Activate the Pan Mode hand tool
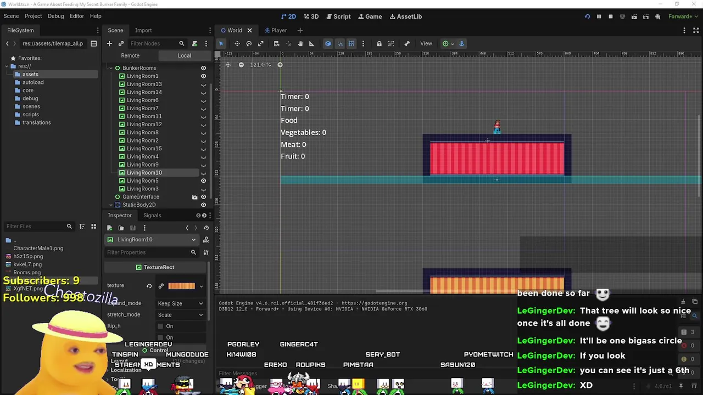Viewport: 703px width, 395px height. click(300, 43)
